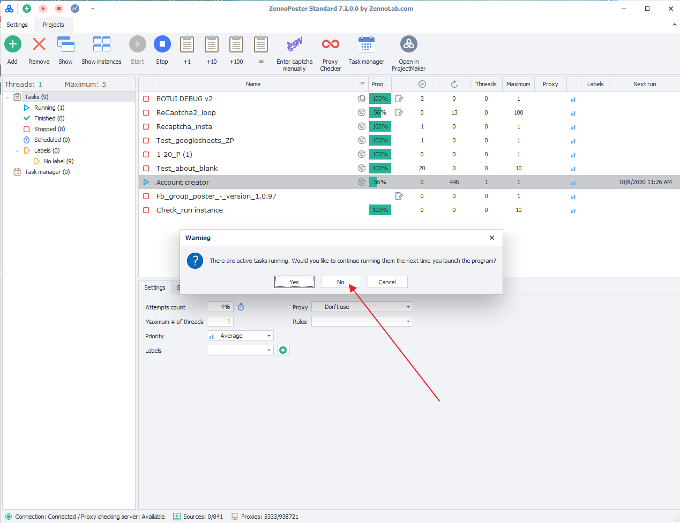This screenshot has width=680, height=523.
Task: Click the Remove red X icon
Action: point(39,44)
